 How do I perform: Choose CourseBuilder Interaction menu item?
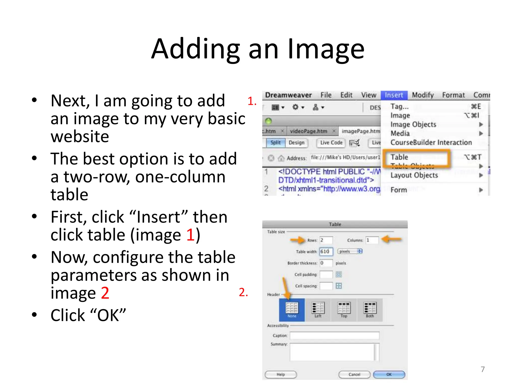436,143
